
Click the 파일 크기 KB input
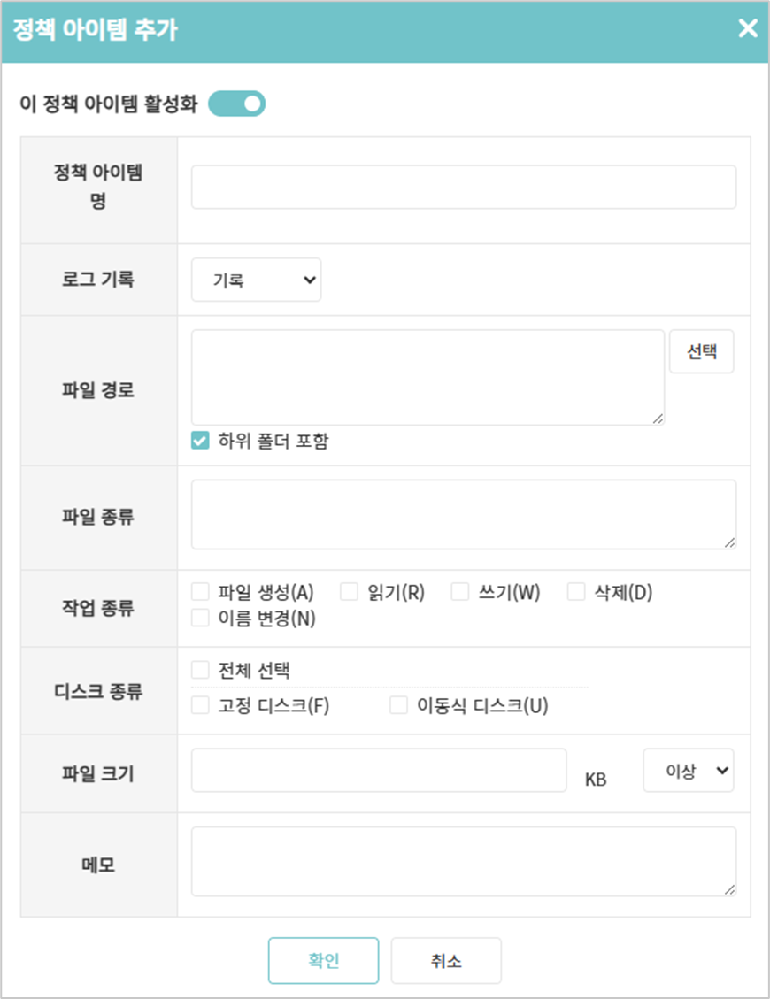click(378, 771)
